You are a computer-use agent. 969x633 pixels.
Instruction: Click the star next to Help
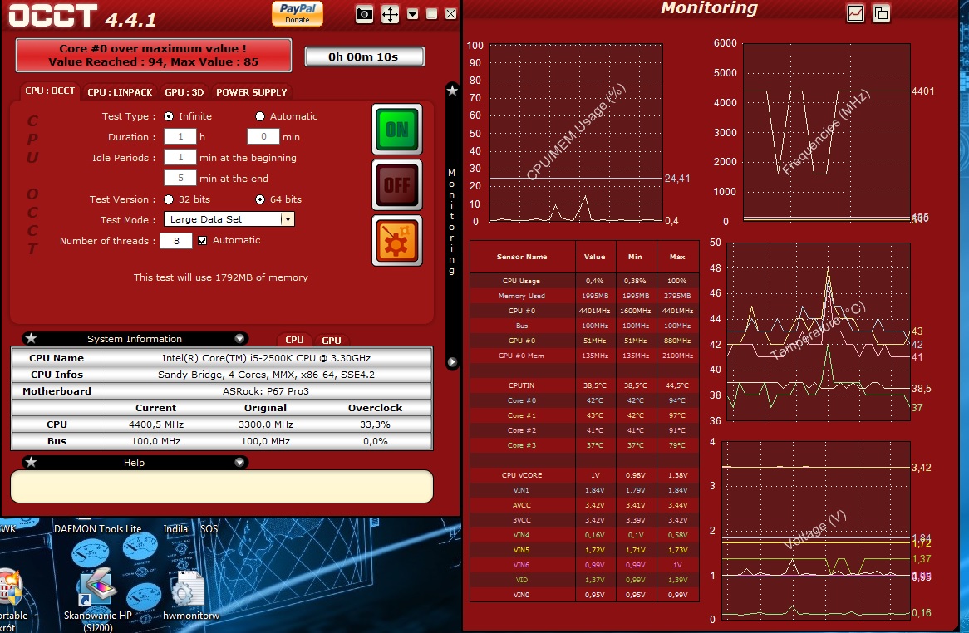pos(31,462)
